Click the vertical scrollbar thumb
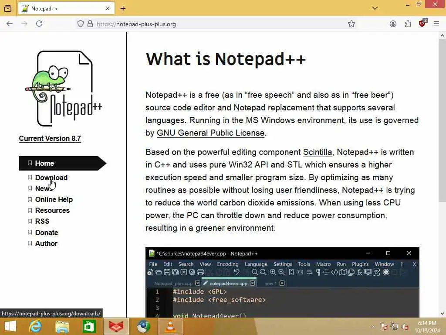 [x=442, y=120]
